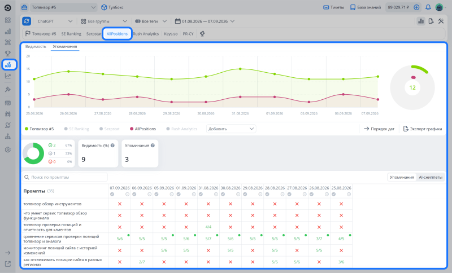This screenshot has width=452, height=273.
Task: Open the ChatGPT model dropdown
Action: [55, 21]
